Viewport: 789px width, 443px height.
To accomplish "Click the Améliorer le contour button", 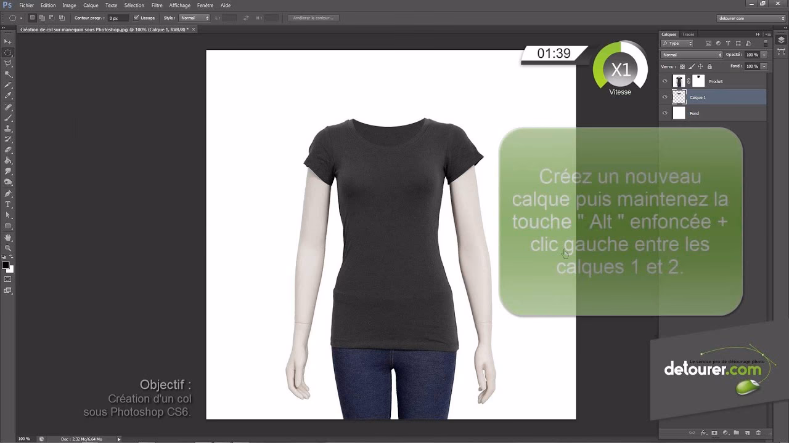I will point(313,17).
